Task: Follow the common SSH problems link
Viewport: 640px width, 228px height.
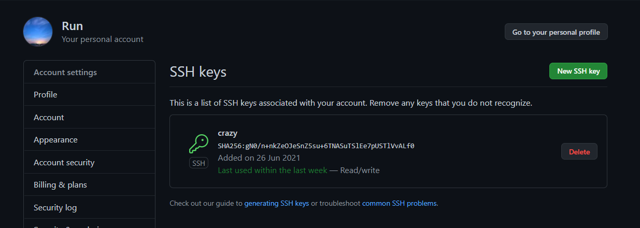Action: tap(400, 203)
